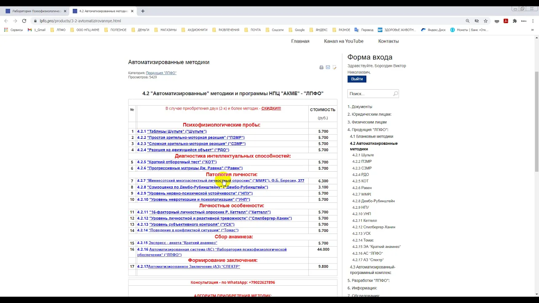
Task: Select sidebar sub-item 4.2.12 Спилбергер-Ханин
Action: click(374, 227)
